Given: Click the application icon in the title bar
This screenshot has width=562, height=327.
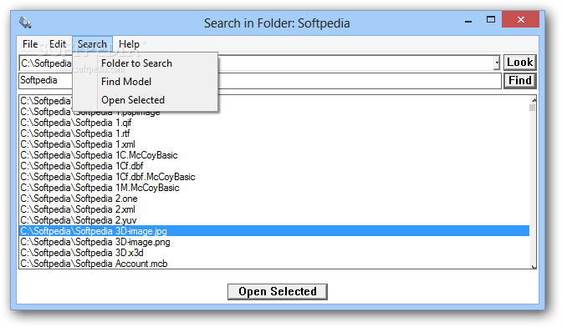Looking at the screenshot, I should point(25,23).
